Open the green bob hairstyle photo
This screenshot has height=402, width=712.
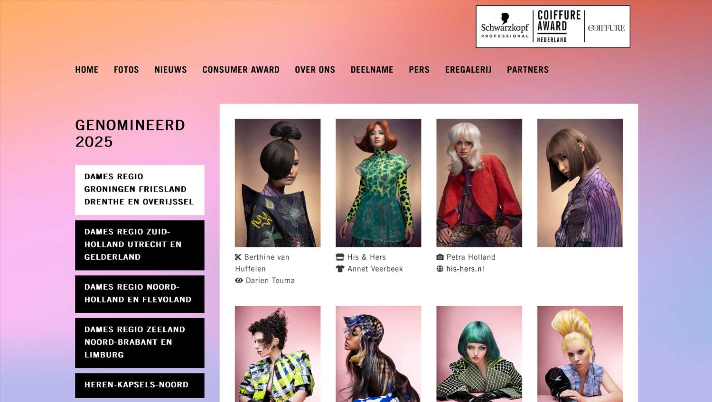pyautogui.click(x=479, y=354)
